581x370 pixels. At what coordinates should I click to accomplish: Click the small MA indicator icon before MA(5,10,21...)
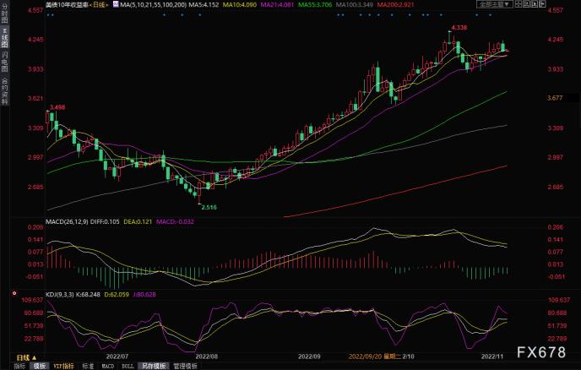pos(116,4)
